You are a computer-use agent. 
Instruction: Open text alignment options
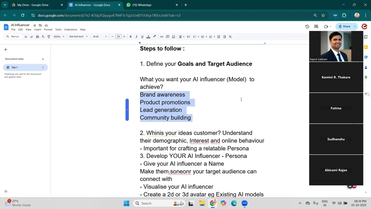pos(182,37)
